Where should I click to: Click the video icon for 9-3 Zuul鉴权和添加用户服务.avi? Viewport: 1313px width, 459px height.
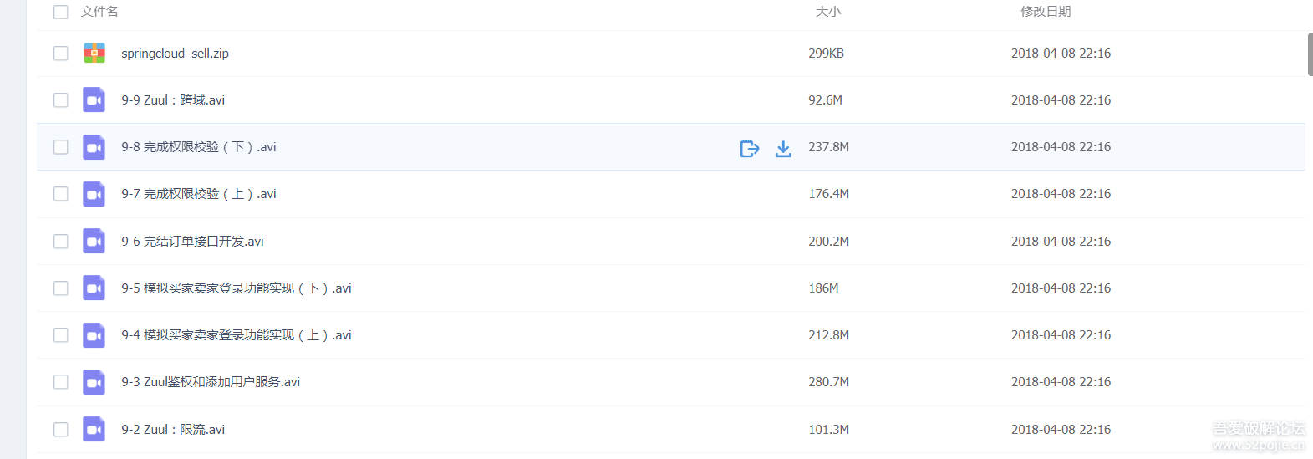click(94, 382)
